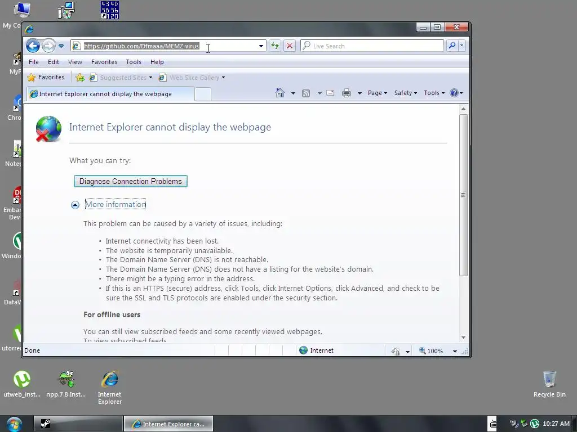
Task: Open the File menu
Action: click(x=33, y=62)
